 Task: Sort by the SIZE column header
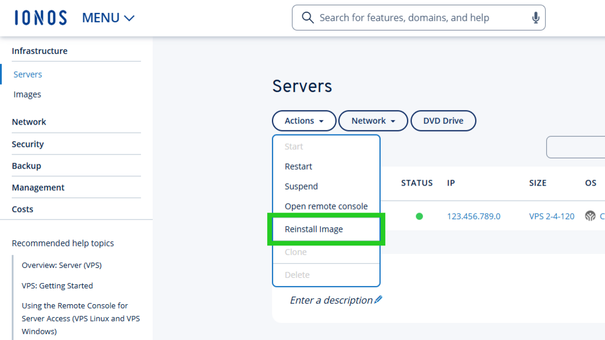537,183
